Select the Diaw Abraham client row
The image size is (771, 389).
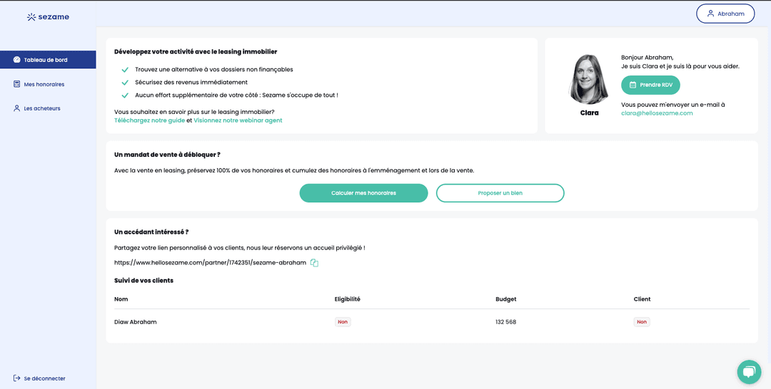point(135,322)
